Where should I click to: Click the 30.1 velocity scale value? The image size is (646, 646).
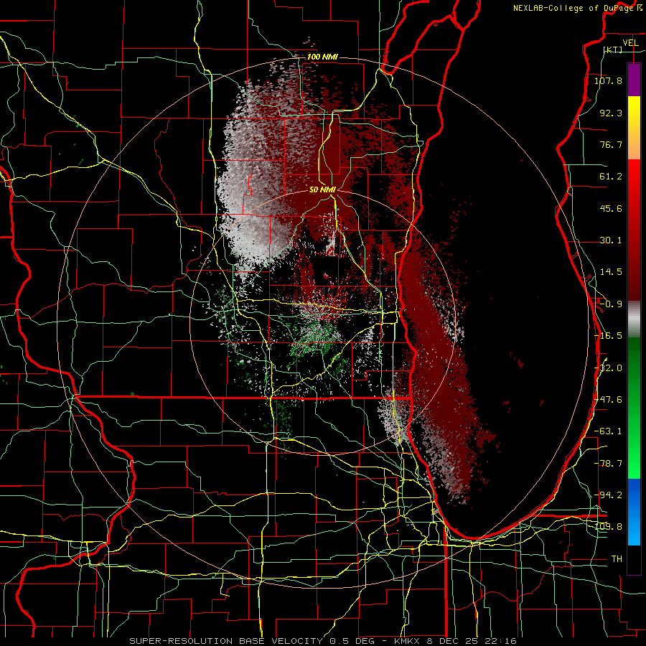[x=611, y=240]
